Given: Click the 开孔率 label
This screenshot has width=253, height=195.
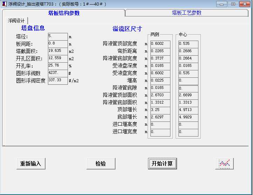Looking at the screenshot, I should (24, 66).
